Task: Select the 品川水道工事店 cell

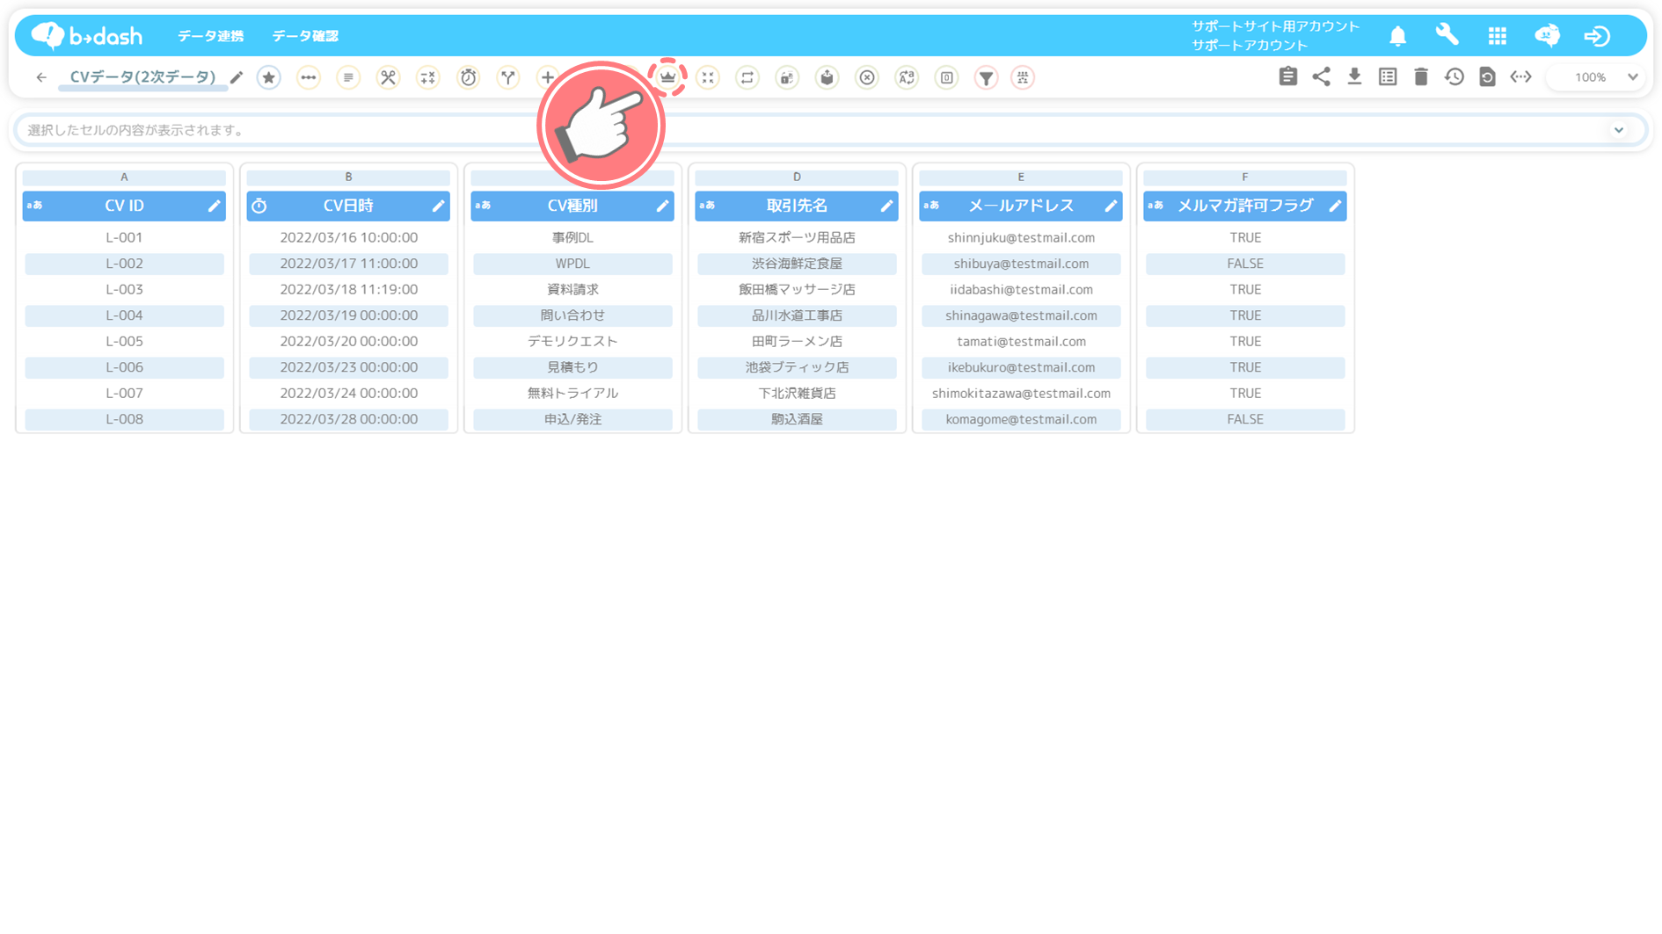Action: 797,315
